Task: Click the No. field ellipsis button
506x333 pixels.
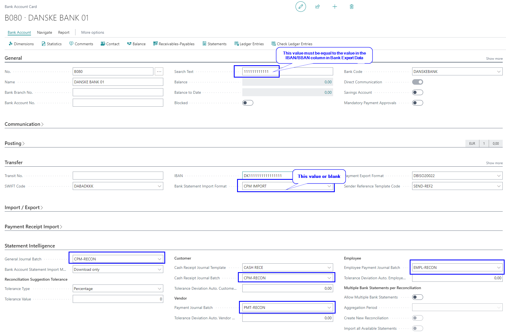Action: tap(159, 72)
